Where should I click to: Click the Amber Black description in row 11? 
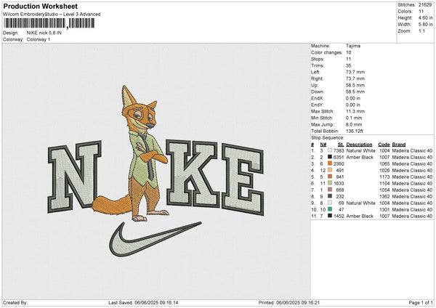[360, 216]
